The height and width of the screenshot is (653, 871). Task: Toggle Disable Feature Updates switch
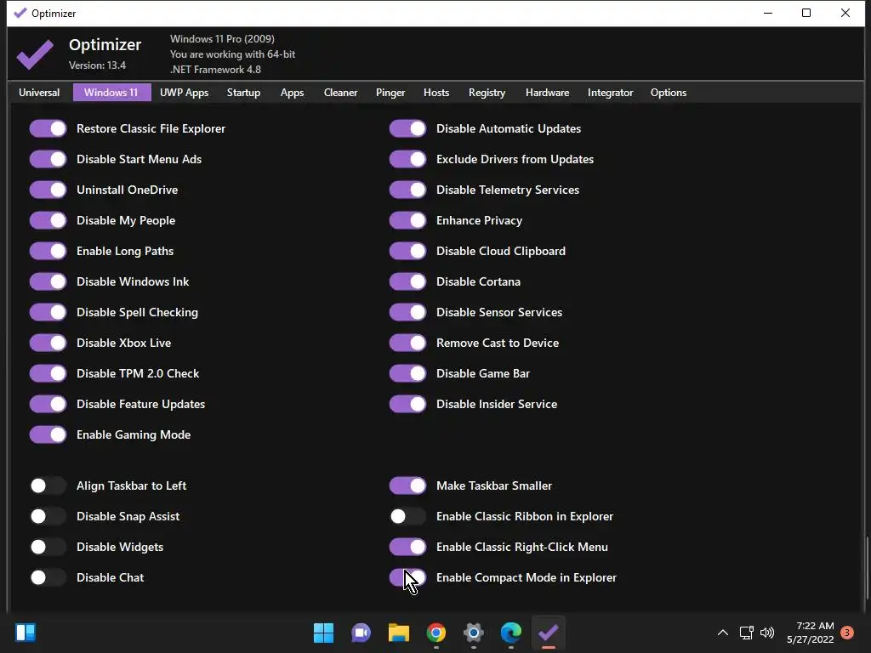click(x=48, y=404)
